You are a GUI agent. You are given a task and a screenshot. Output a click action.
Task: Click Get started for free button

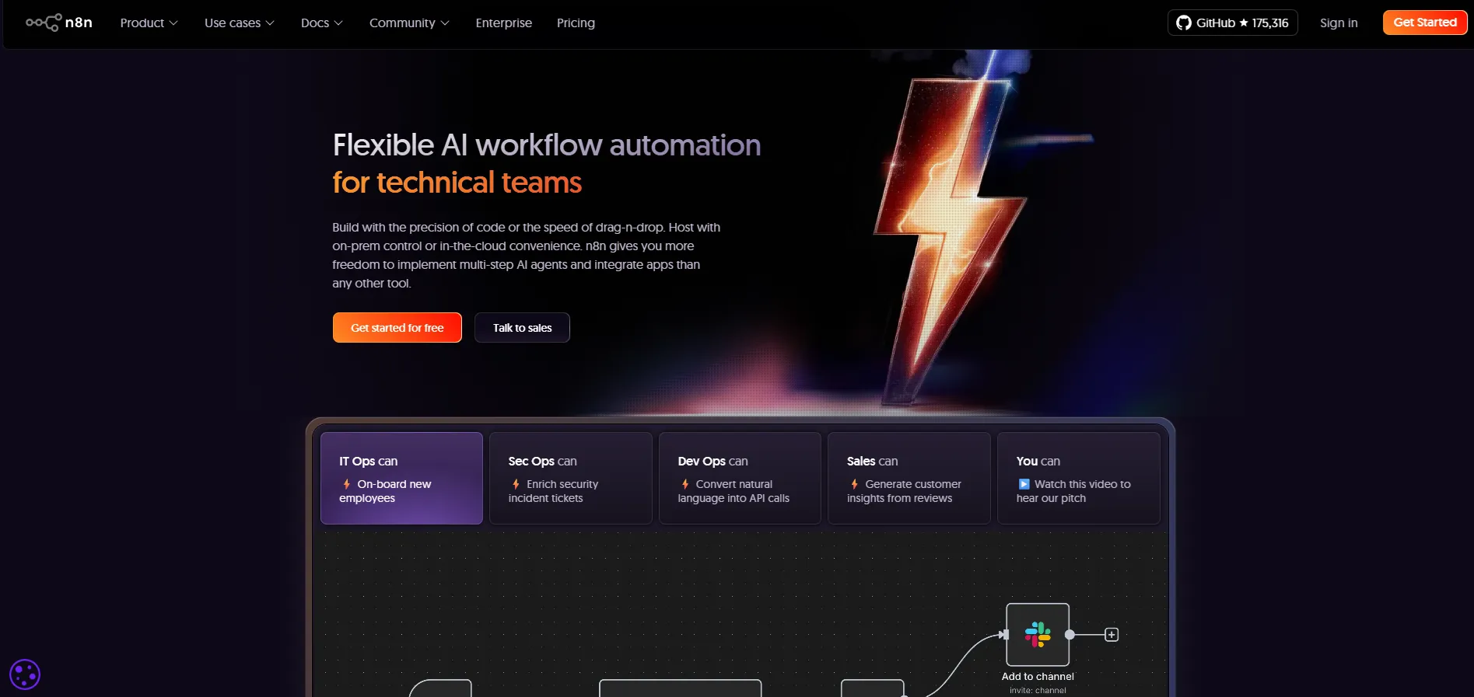[x=397, y=328]
